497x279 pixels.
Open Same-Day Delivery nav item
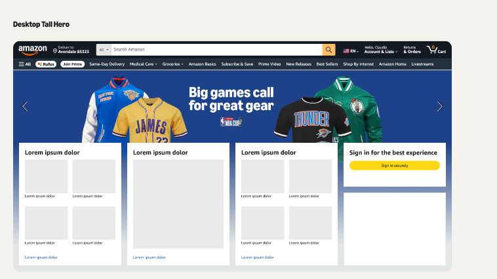coord(107,64)
